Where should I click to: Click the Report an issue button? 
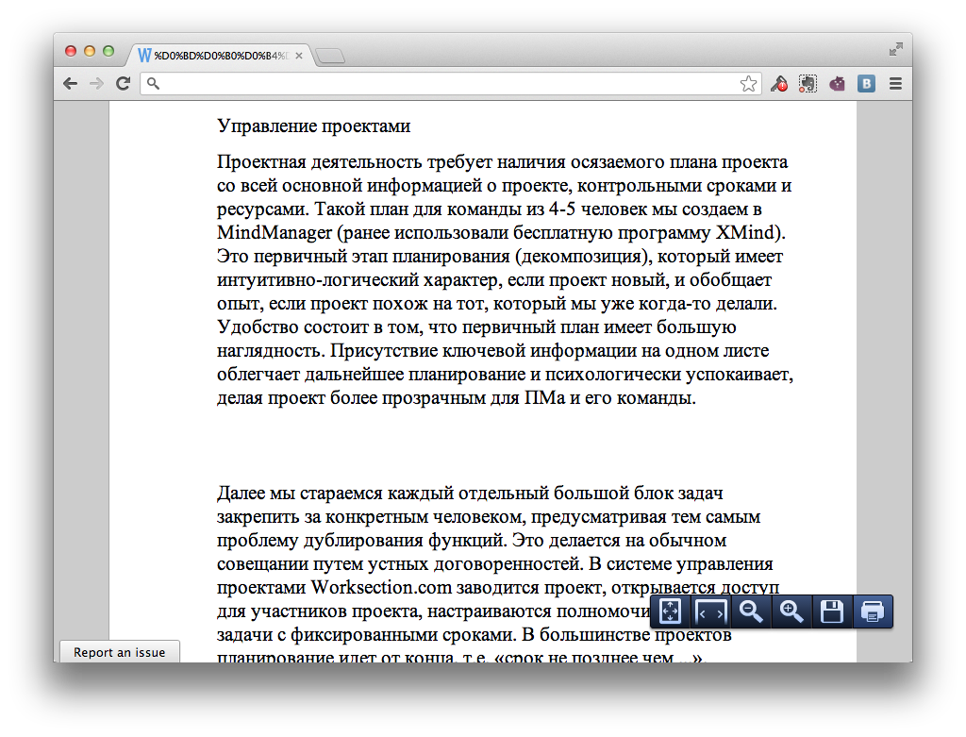point(119,652)
